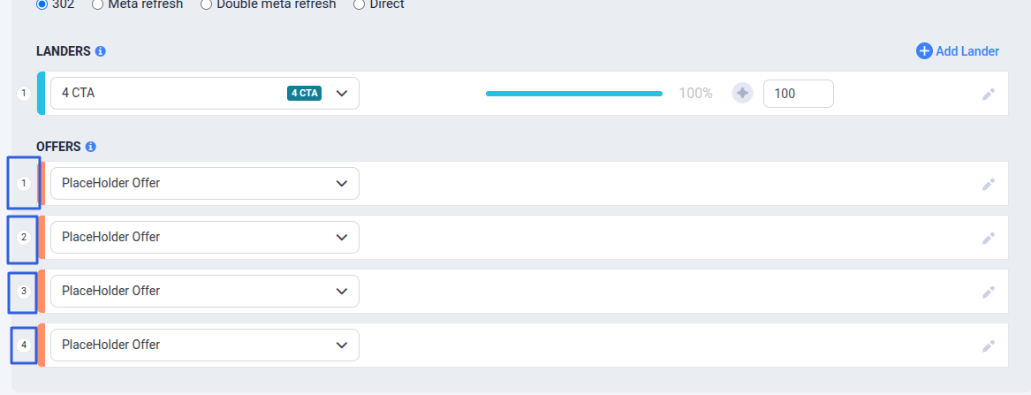The image size is (1031, 395).
Task: Choose the Double meta refresh option
Action: 206,4
